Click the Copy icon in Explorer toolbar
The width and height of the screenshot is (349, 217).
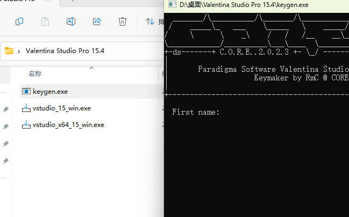point(19,21)
